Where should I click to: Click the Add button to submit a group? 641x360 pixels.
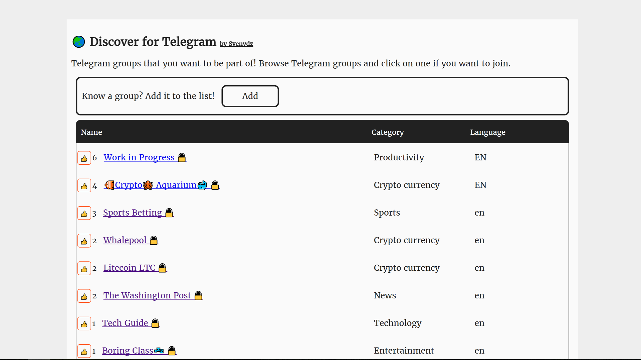point(250,96)
